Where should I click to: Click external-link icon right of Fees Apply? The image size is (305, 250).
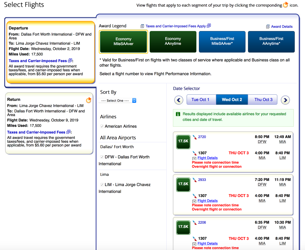point(209,26)
